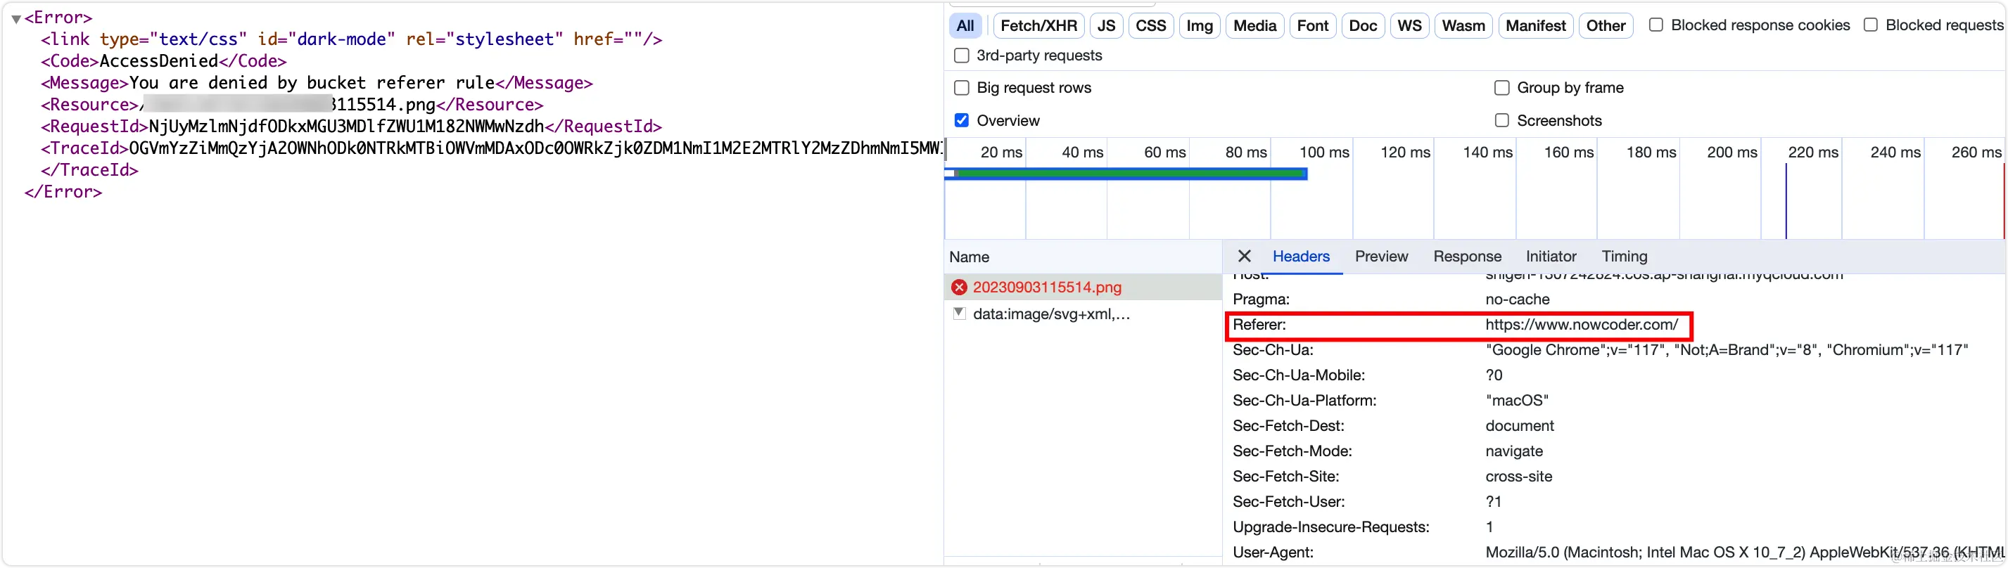Show only WS requests
The image size is (2008, 568).
(x=1409, y=26)
